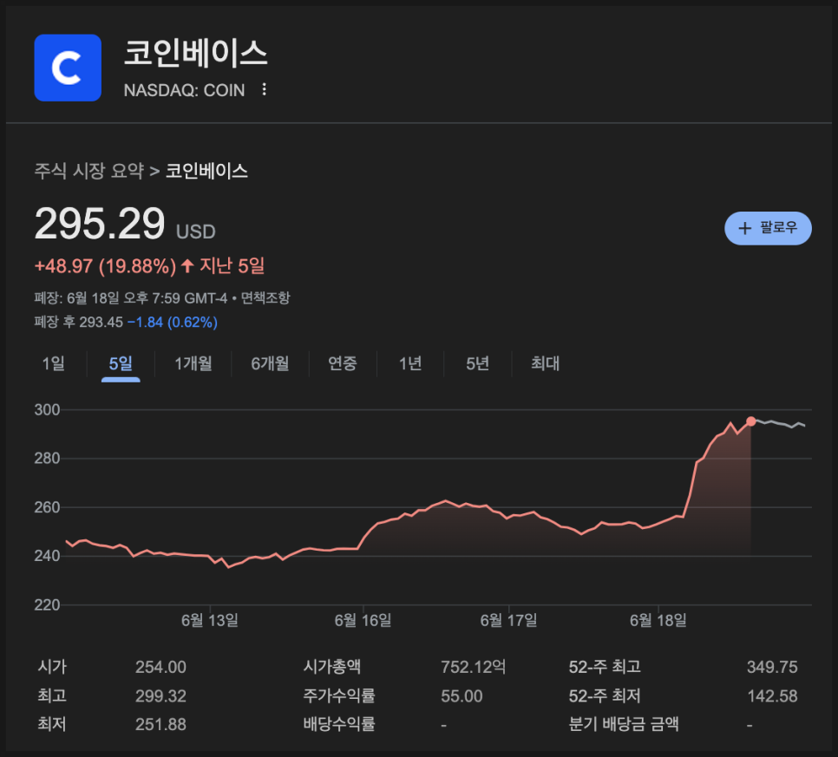Viewport: 838px width, 757px height.
Task: Click the after-hours −1.84 (0.62%) value
Action: [172, 323]
